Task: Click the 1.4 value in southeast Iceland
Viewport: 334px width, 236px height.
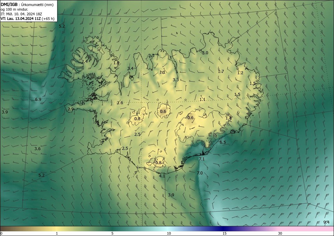Action: [x=228, y=118]
